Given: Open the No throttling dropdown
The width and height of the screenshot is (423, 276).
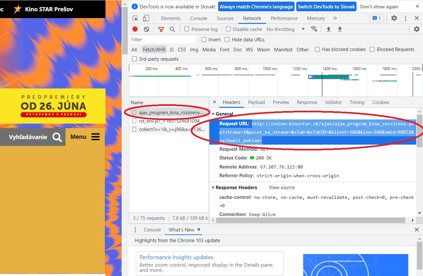Looking at the screenshot, I should click(286, 29).
